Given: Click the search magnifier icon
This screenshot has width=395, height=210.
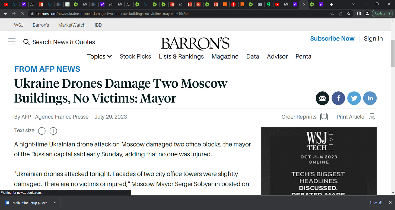Looking at the screenshot, I should click(x=26, y=42).
